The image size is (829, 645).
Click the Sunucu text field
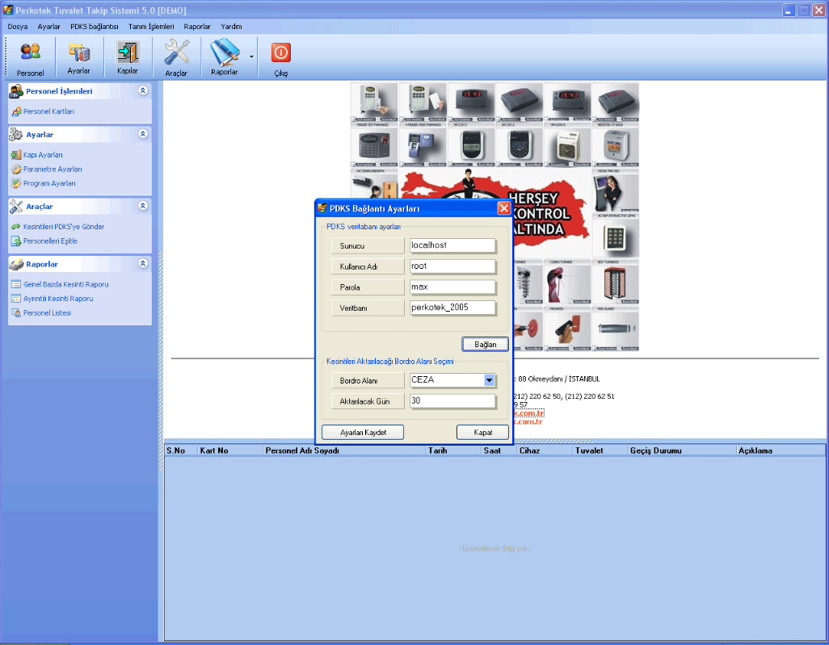click(452, 245)
